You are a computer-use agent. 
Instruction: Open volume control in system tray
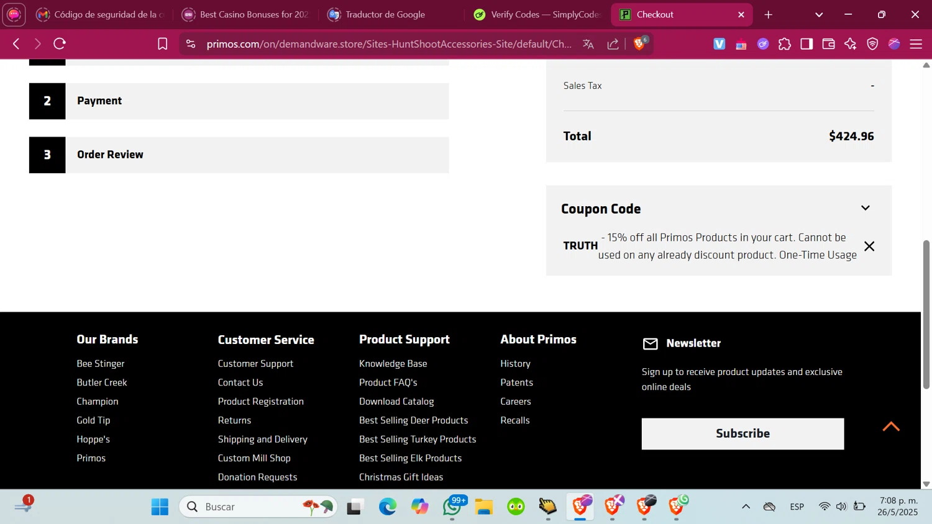point(841,507)
